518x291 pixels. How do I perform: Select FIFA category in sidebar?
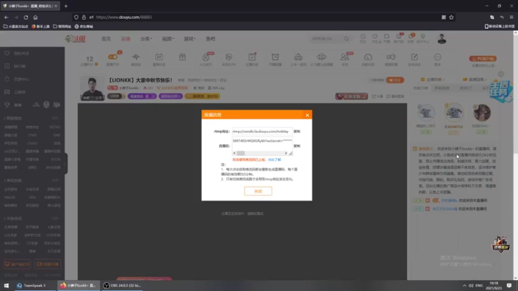coord(32,197)
